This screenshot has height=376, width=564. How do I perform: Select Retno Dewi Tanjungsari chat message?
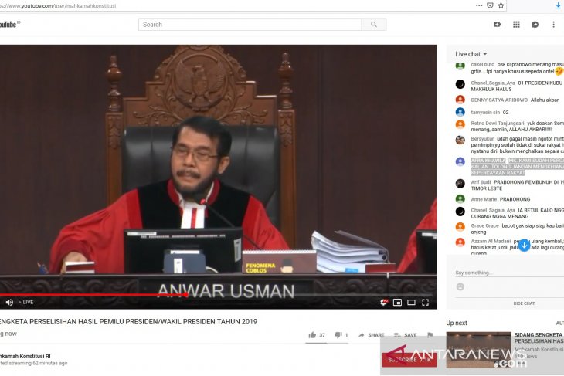509,126
